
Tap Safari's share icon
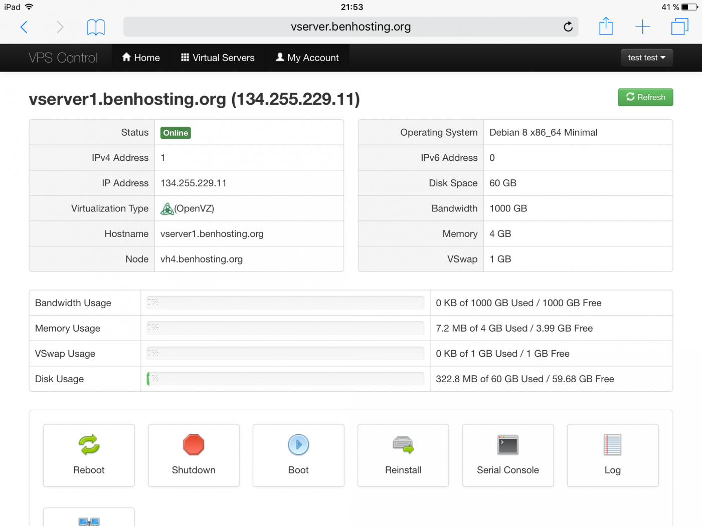[606, 27]
